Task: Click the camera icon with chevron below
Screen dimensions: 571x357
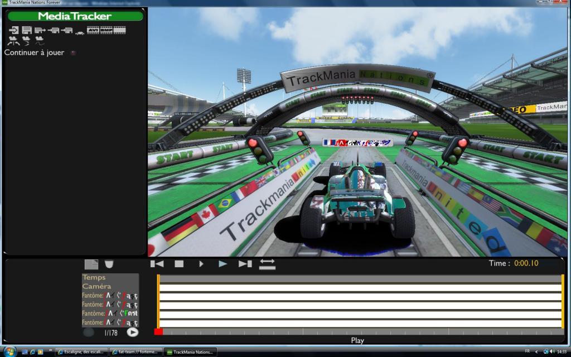Action: click(x=26, y=40)
